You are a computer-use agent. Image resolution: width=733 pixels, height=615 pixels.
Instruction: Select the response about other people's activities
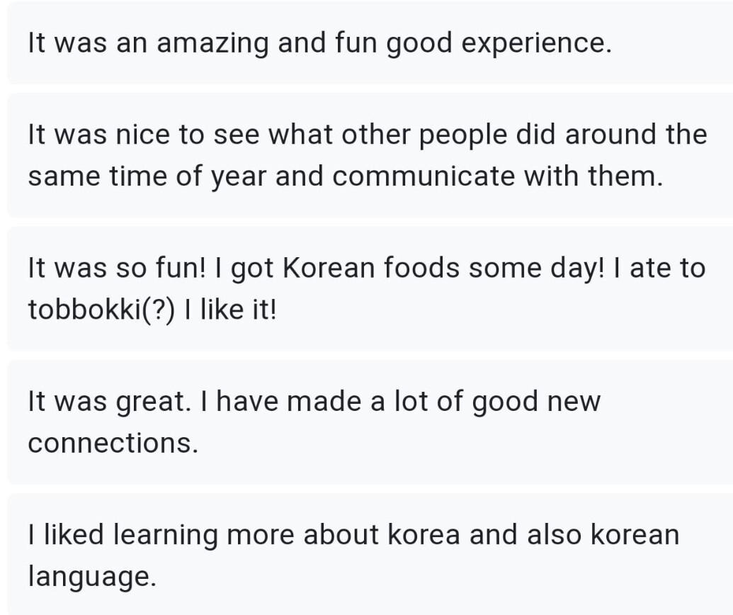click(366, 155)
